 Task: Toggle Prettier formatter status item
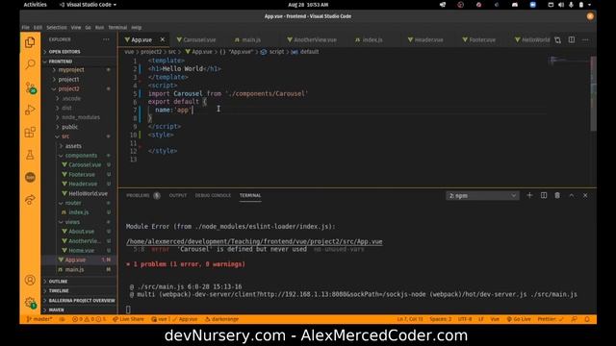tap(550, 319)
